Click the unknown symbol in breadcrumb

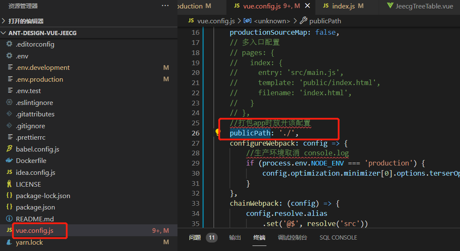[x=272, y=21]
